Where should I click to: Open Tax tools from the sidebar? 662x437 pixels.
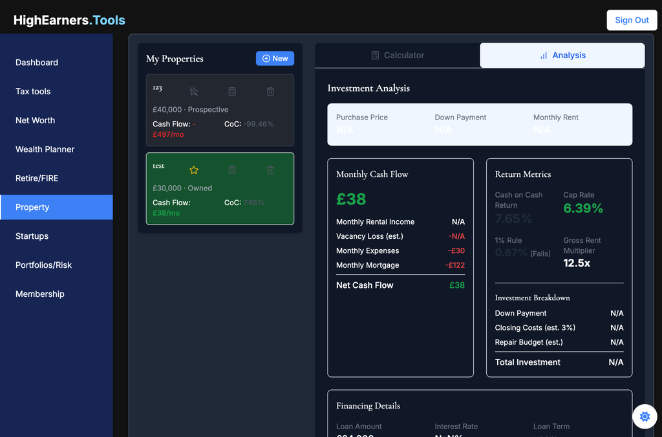click(x=33, y=92)
